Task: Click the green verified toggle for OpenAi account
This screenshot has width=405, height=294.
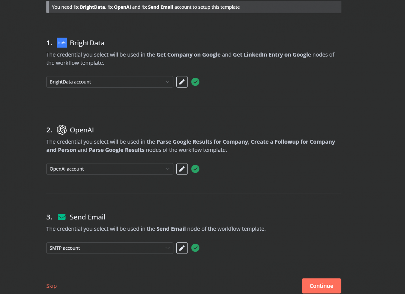Action: 195,169
